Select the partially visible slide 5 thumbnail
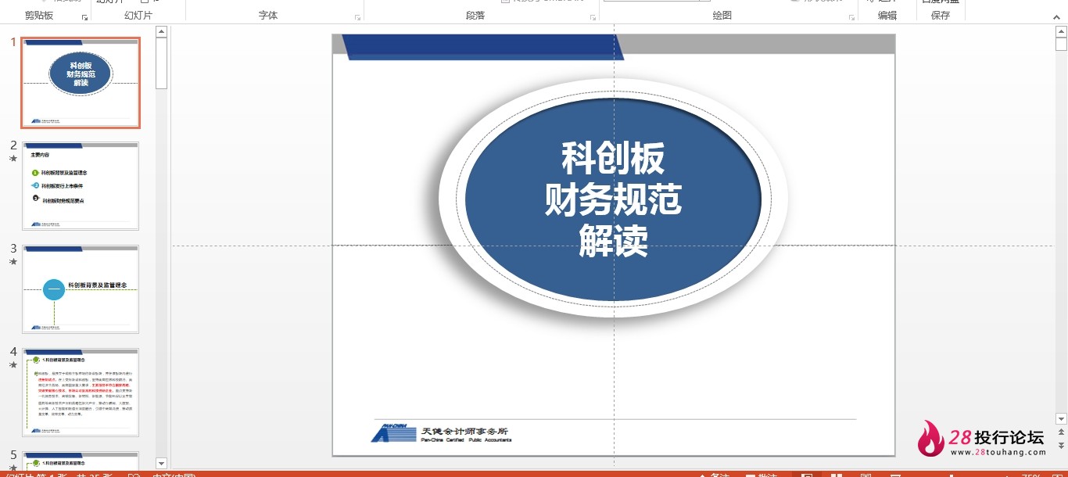 click(81, 461)
